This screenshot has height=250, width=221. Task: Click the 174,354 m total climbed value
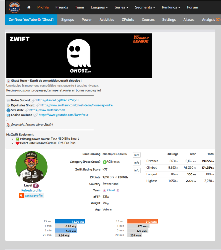click(208, 168)
